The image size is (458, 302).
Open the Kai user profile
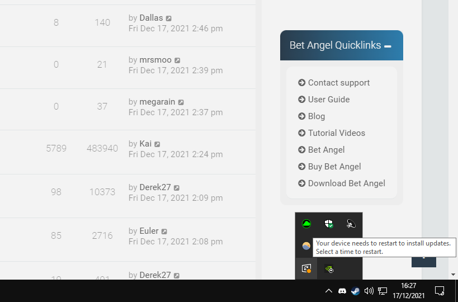tap(145, 144)
